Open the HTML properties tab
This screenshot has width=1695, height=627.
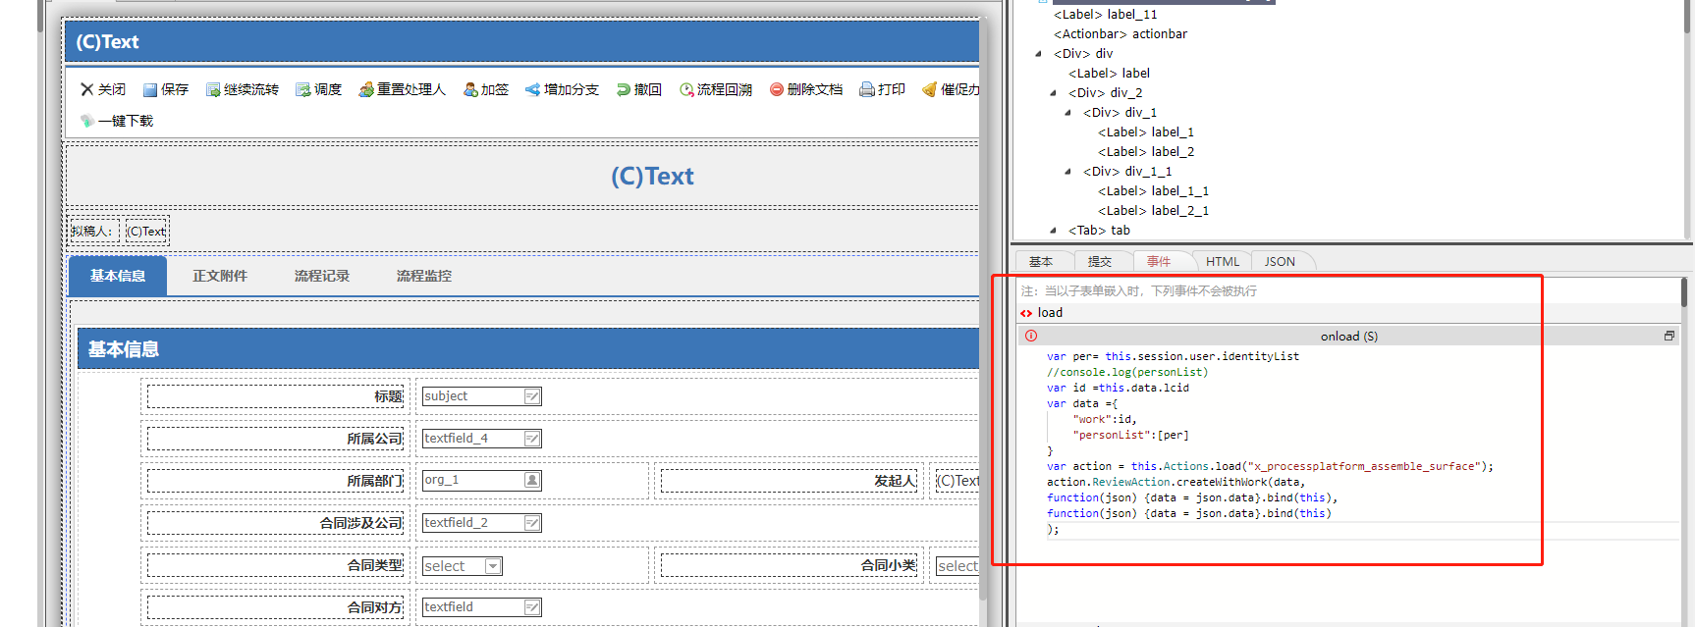point(1222,262)
